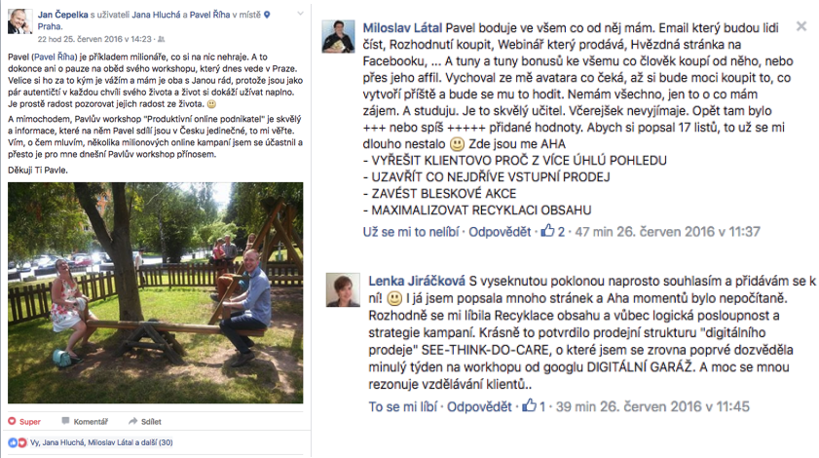Open Jana Hluchá tagged user link
The width and height of the screenshot is (819, 458).
(156, 15)
